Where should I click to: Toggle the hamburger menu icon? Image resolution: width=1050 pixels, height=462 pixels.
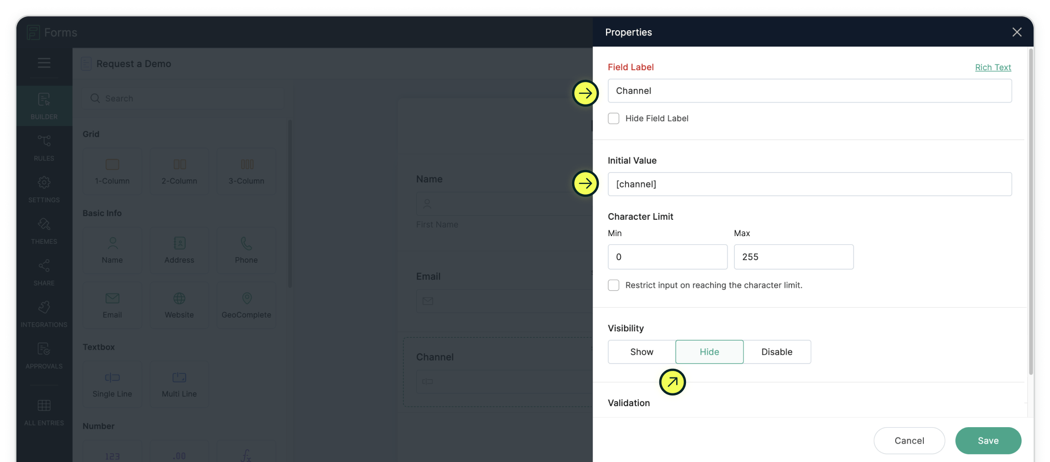[44, 63]
